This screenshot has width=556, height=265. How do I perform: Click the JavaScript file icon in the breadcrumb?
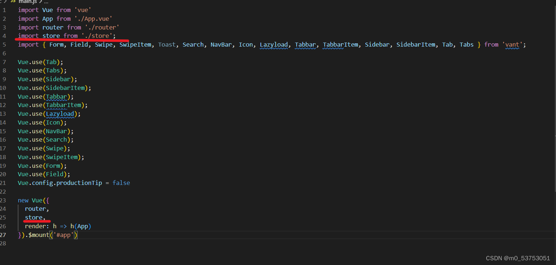(14, 2)
